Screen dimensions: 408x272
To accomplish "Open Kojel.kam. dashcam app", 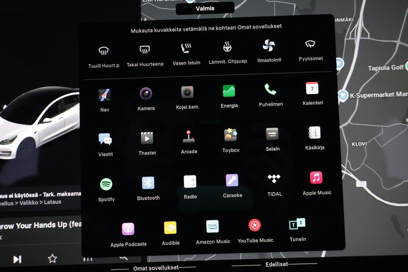I will pyautogui.click(x=187, y=92).
